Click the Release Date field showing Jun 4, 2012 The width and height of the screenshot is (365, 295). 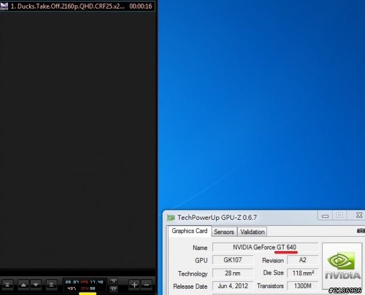233,286
